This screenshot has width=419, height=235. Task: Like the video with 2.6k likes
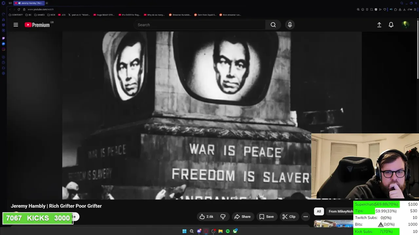pos(206,217)
